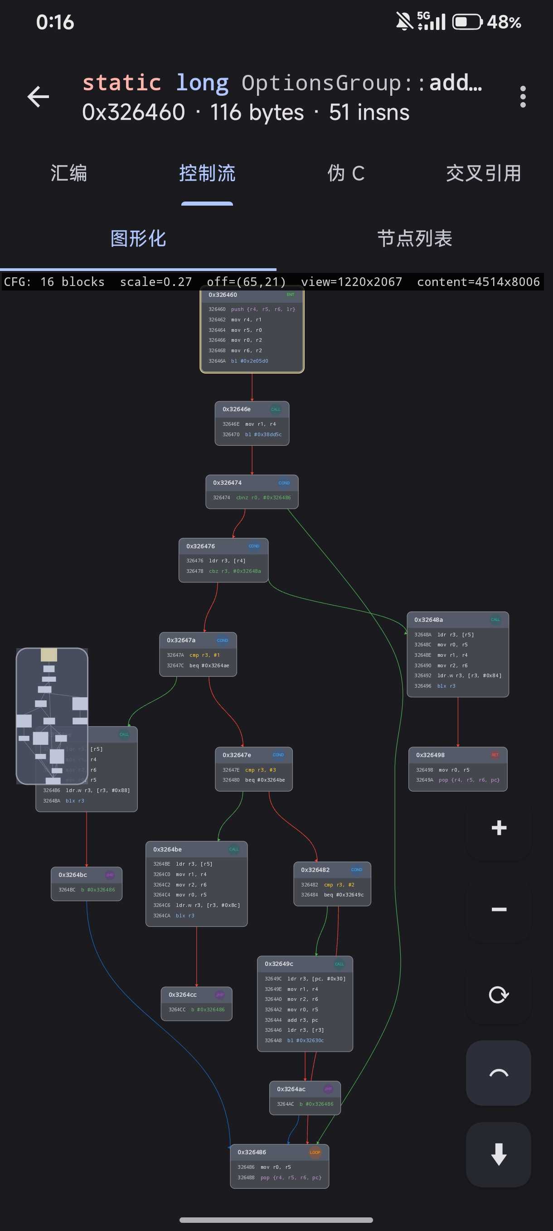Tap CALL badge on block 0x3264be
The image size is (553, 1231).
tap(234, 849)
